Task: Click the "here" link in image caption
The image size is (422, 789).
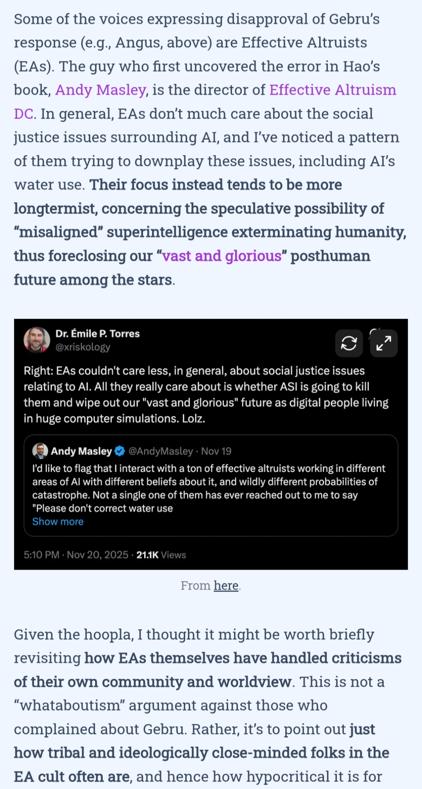Action: pyautogui.click(x=226, y=585)
